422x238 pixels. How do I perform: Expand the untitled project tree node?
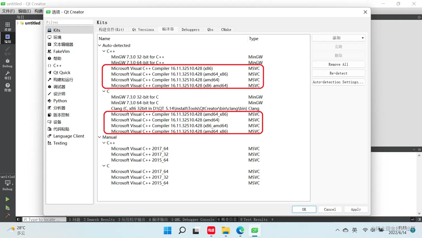coord(18,23)
